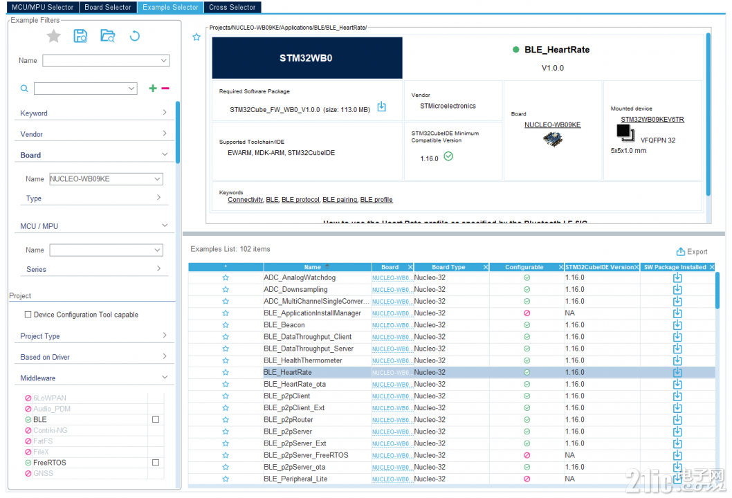Select the BLE_HeartRate_ota example row
The width and height of the screenshot is (732, 498).
click(x=451, y=384)
